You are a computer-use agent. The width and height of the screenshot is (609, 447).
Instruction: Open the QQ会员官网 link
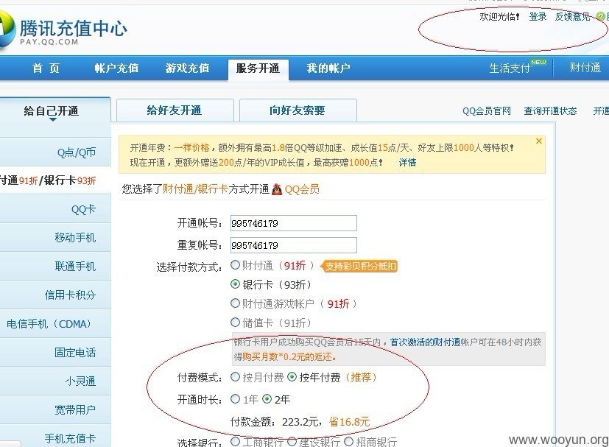(487, 111)
